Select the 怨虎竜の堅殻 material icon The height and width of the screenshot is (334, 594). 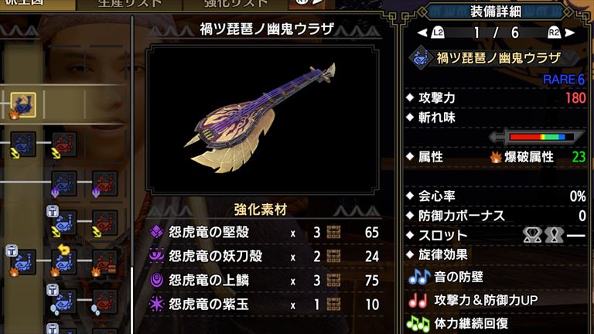click(x=156, y=232)
